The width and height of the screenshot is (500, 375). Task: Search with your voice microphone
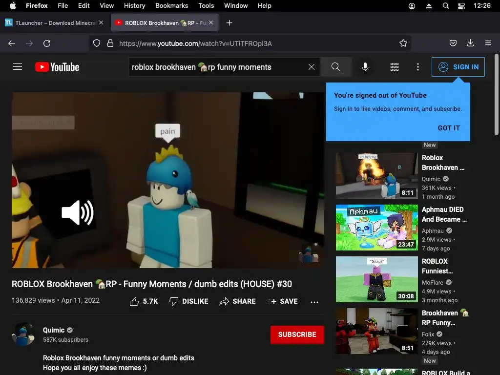pyautogui.click(x=365, y=67)
